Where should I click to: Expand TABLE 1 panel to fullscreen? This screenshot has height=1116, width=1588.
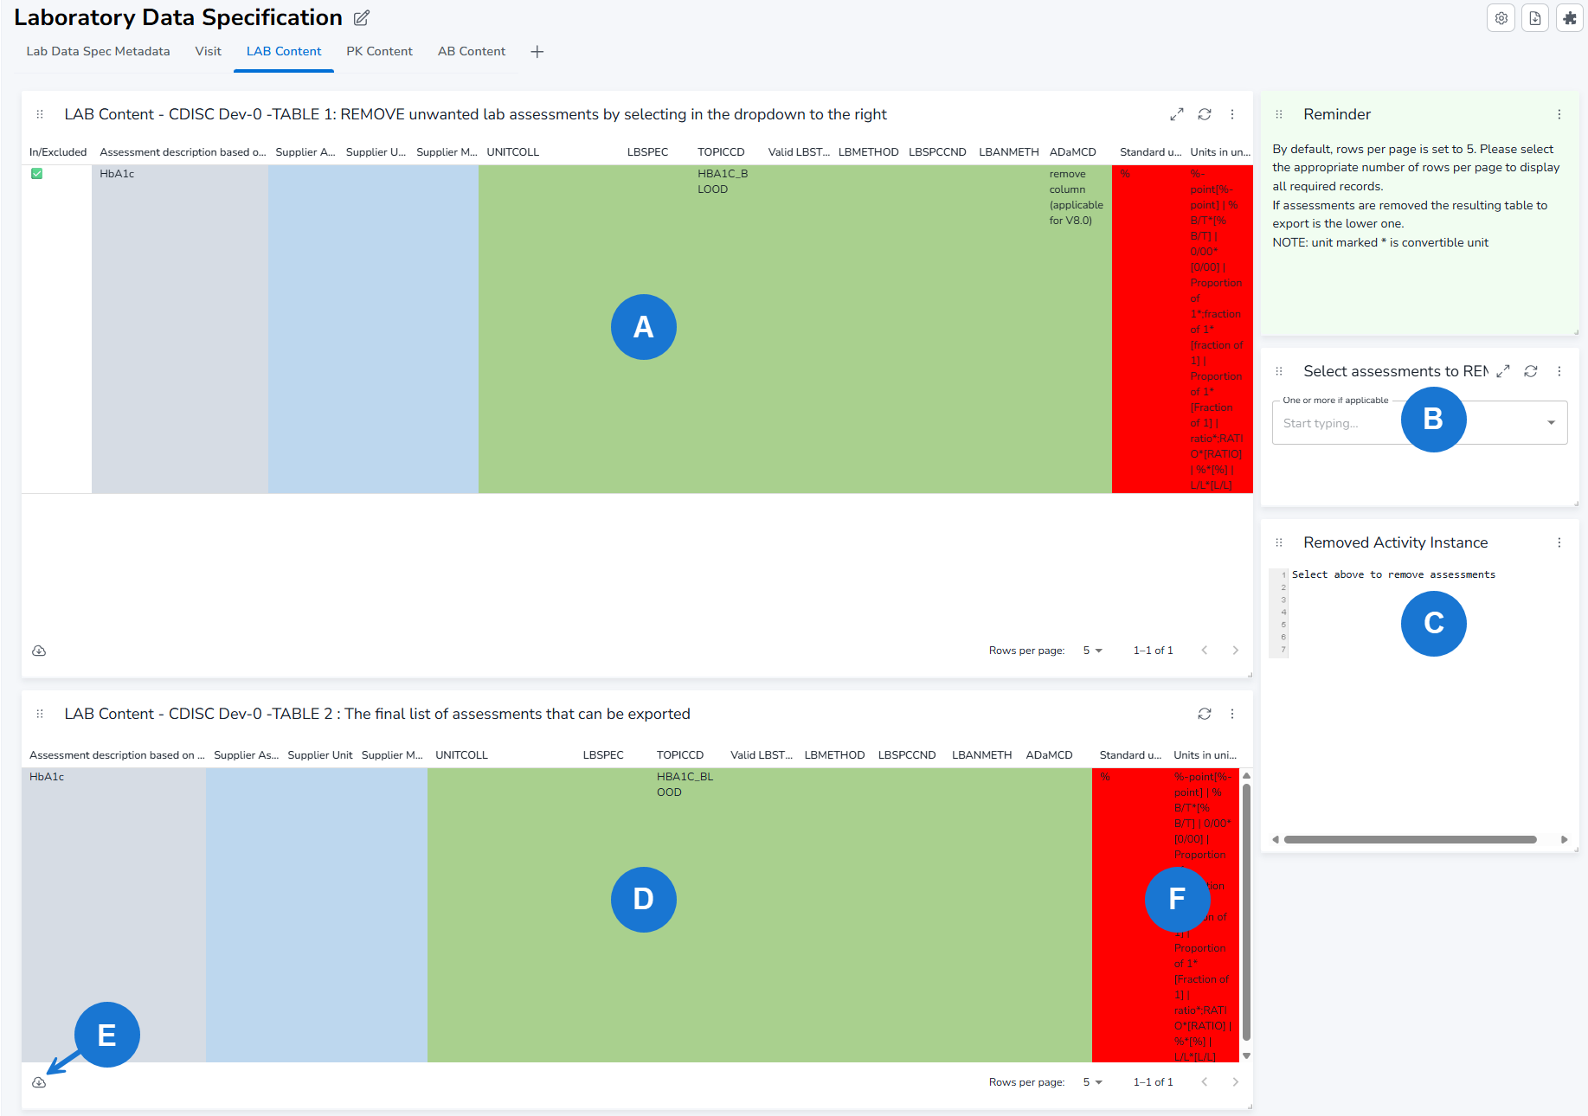1177,114
